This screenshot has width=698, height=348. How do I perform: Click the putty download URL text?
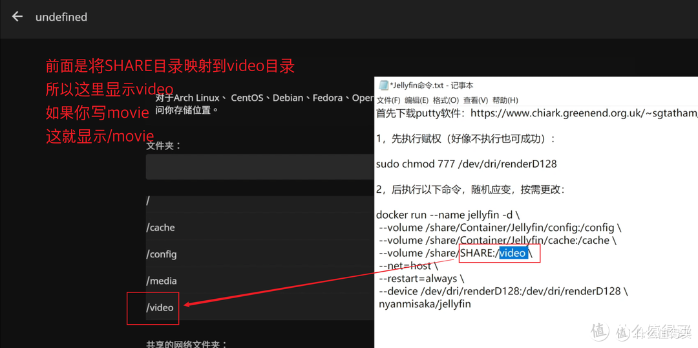click(x=584, y=113)
